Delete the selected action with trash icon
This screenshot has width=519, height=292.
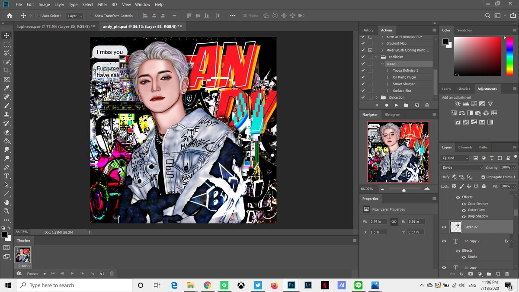tap(427, 105)
